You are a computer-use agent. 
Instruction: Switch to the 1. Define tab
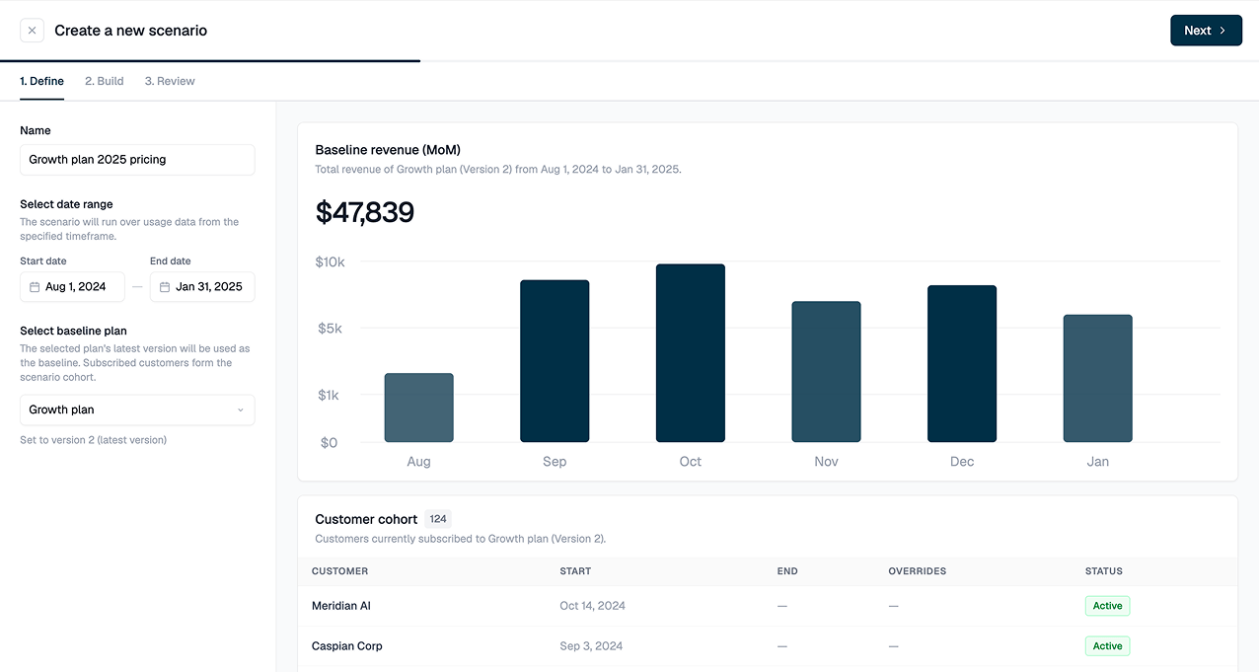42,81
